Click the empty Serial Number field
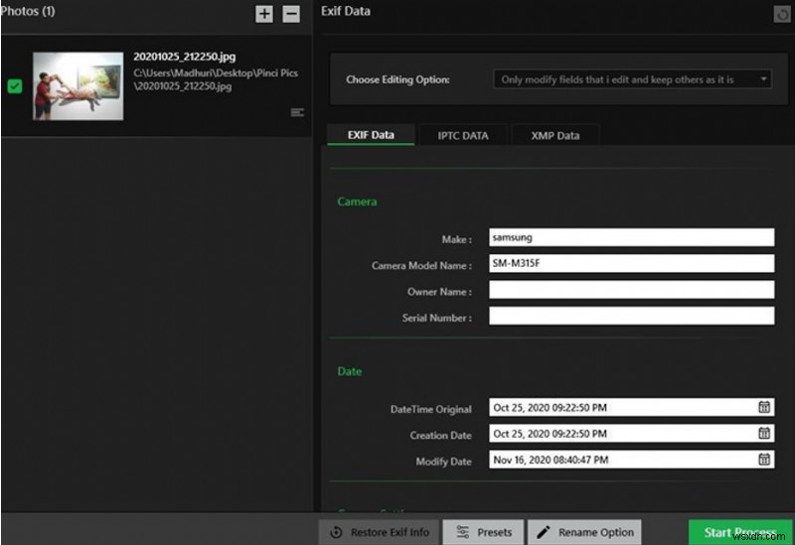This screenshot has width=795, height=545. coord(632,316)
